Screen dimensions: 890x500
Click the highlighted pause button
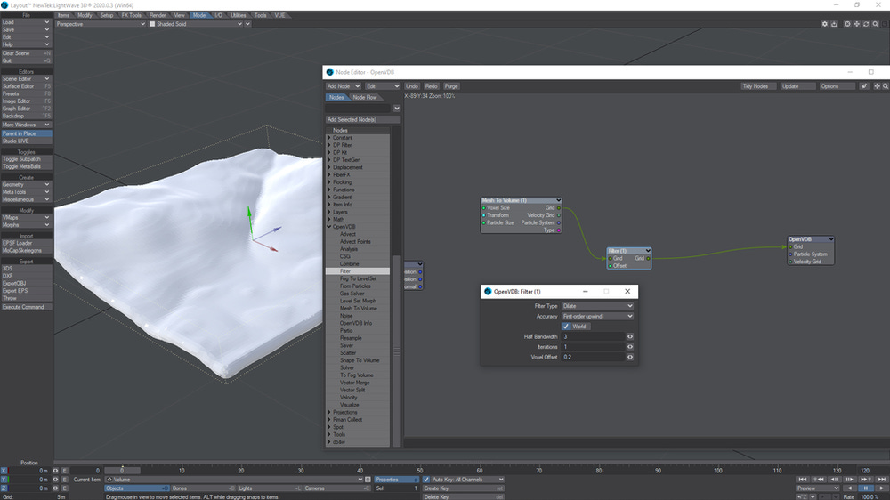pyautogui.click(x=866, y=488)
